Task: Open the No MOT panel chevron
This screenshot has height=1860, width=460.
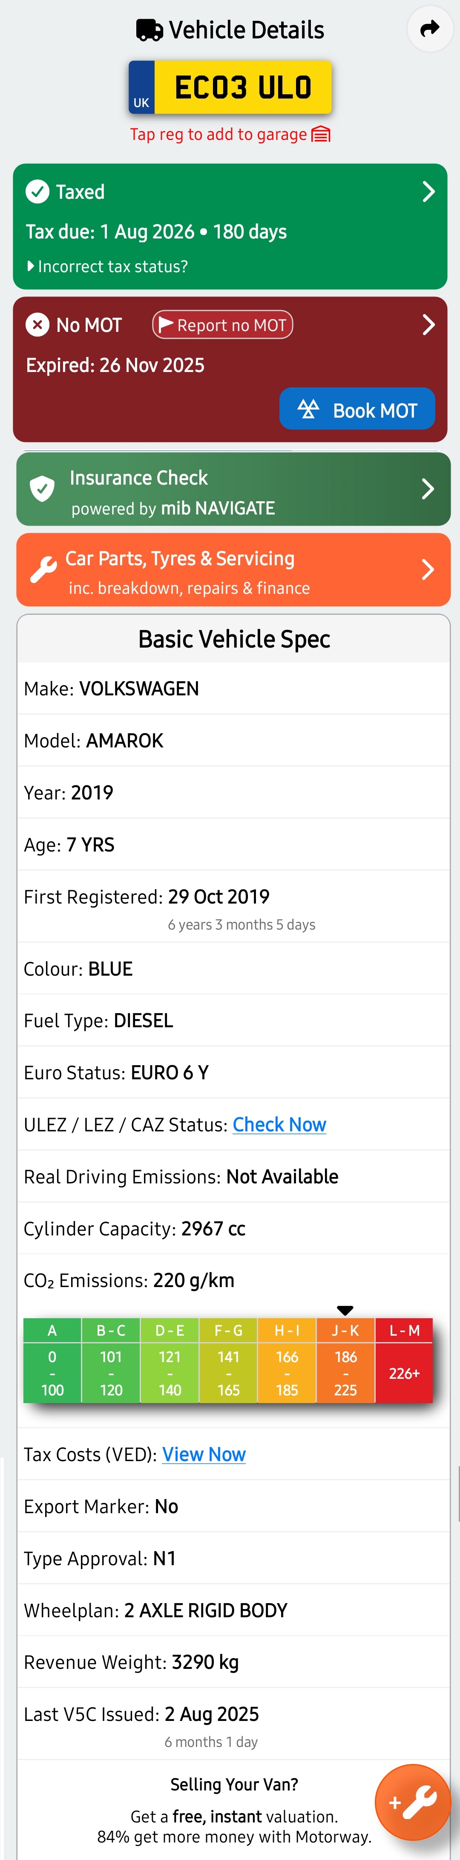Action: [x=428, y=325]
